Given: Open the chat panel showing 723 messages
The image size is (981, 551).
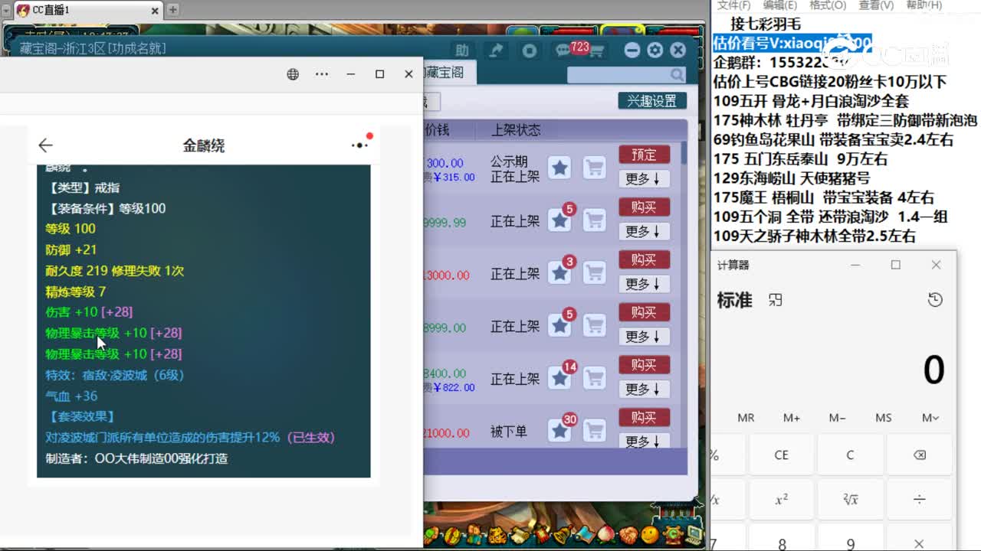Looking at the screenshot, I should pos(563,48).
